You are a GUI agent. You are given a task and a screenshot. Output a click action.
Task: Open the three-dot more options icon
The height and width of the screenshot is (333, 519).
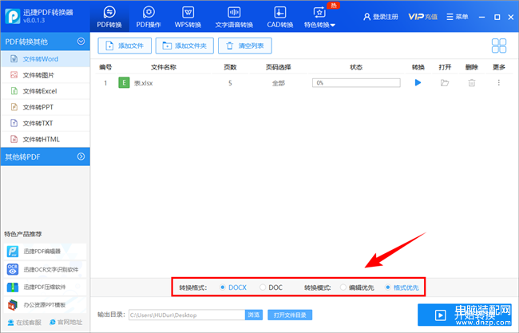498,83
